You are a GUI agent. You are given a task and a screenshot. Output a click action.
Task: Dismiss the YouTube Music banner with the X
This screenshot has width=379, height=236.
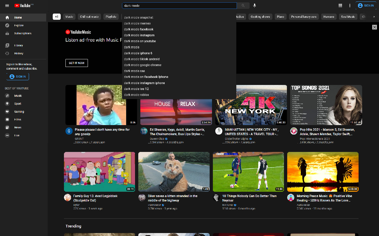click(x=374, y=27)
